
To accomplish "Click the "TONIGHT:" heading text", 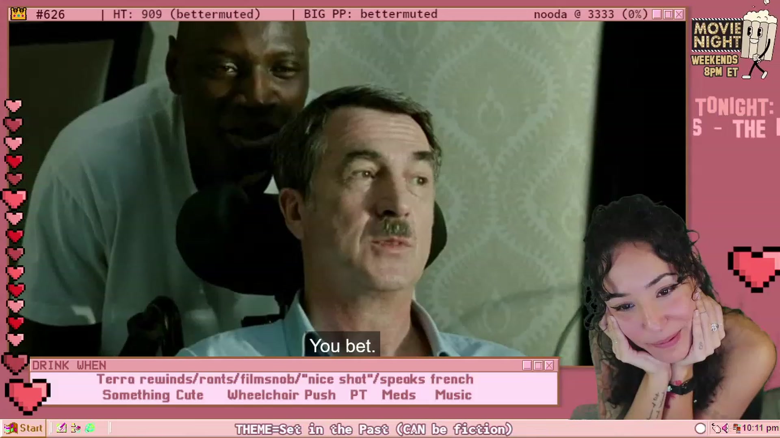I will (734, 107).
